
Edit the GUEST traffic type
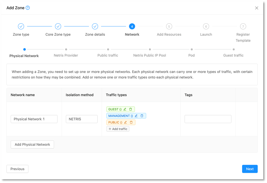coord(125,109)
